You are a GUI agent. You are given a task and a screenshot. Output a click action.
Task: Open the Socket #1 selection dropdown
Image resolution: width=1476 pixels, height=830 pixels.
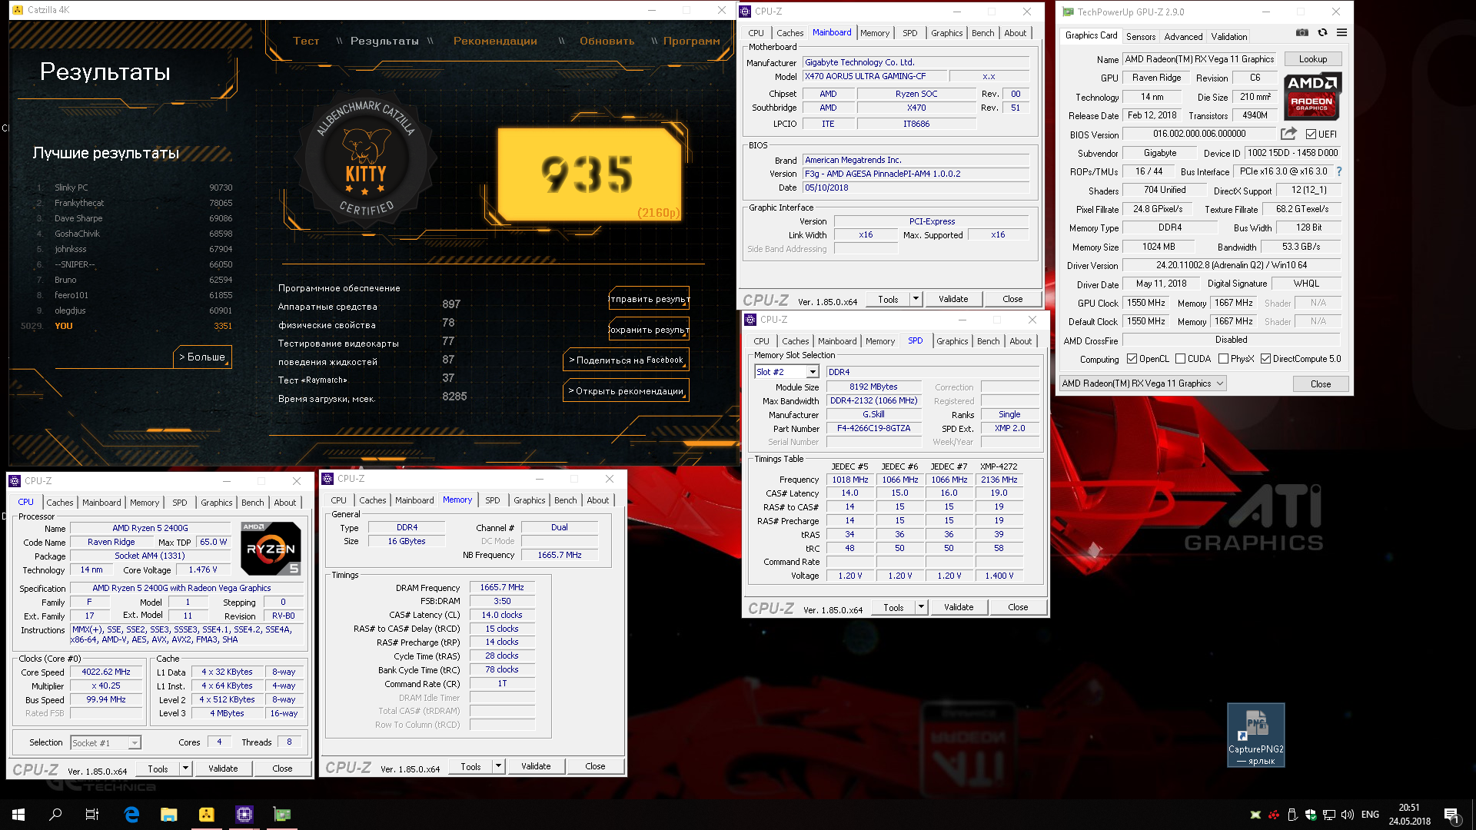pyautogui.click(x=105, y=742)
